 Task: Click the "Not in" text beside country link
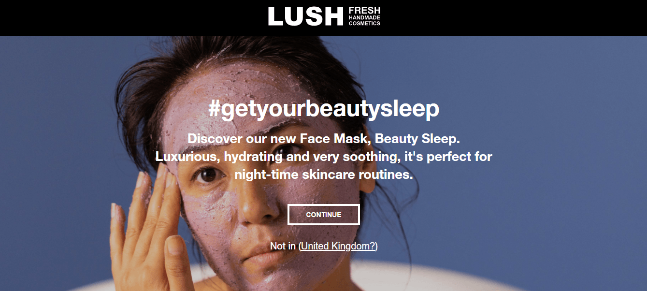[x=283, y=246]
